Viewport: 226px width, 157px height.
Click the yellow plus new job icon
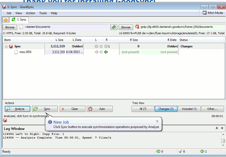coord(6,20)
